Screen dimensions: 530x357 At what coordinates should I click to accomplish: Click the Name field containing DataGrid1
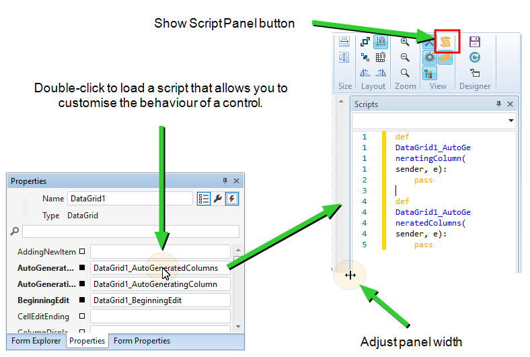(130, 199)
